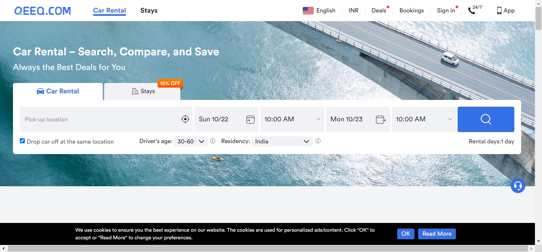Open the Residency India dropdown
The width and height of the screenshot is (542, 252).
tap(282, 141)
